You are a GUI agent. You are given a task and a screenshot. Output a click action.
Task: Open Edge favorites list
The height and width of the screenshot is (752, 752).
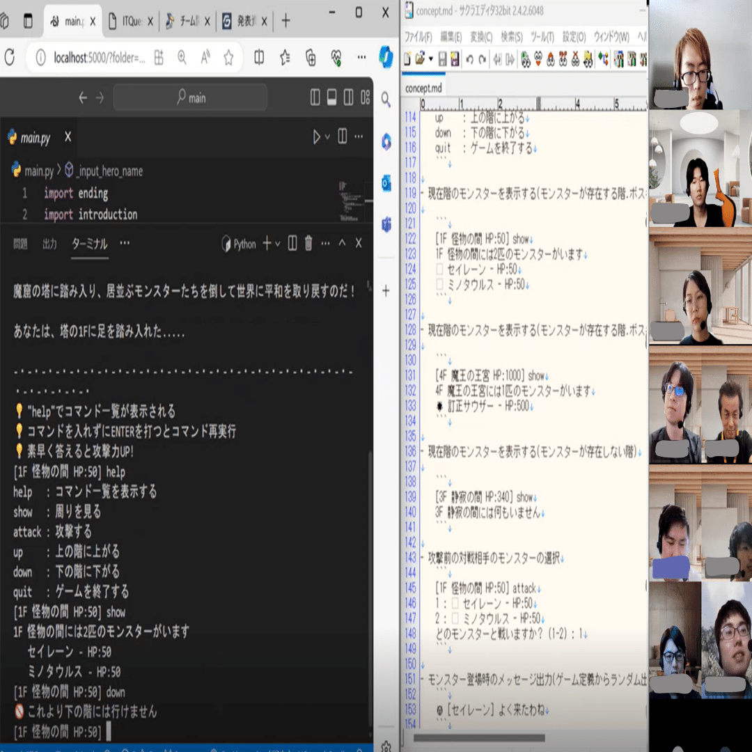pos(285,58)
